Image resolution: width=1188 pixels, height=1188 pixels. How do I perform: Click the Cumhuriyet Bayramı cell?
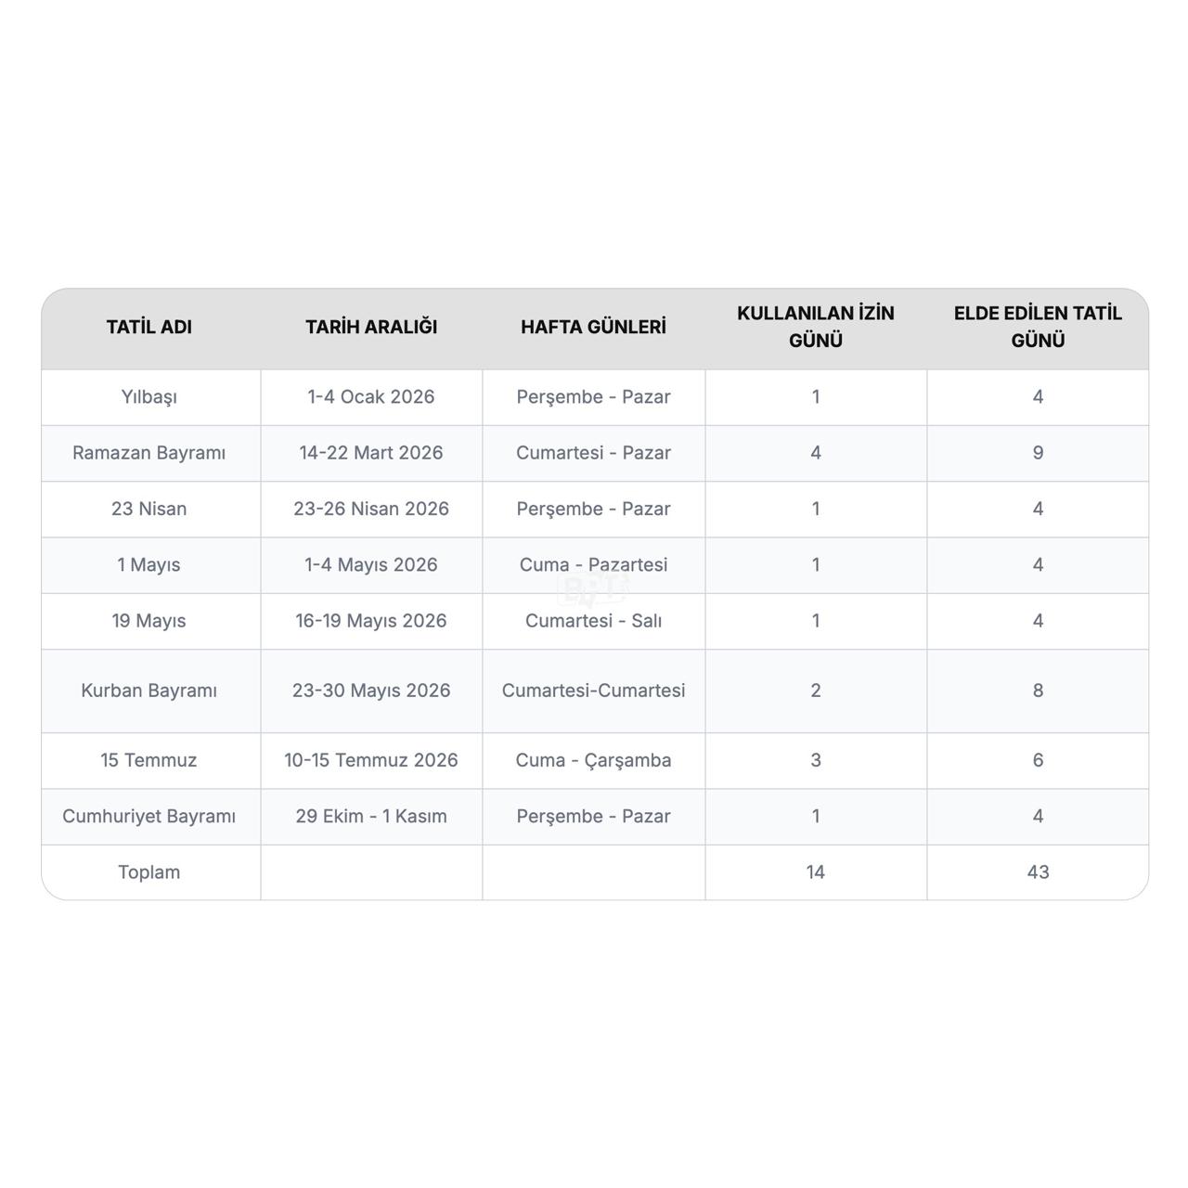(x=149, y=816)
